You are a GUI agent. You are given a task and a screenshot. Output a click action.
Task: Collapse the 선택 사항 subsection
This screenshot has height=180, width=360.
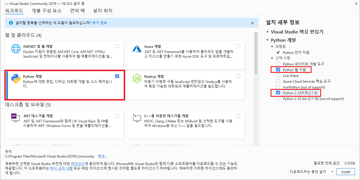pos(272,58)
